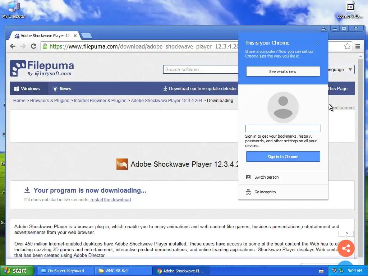Bookmark this page with the star icon
The height and width of the screenshot is (276, 368).
pyautogui.click(x=347, y=46)
